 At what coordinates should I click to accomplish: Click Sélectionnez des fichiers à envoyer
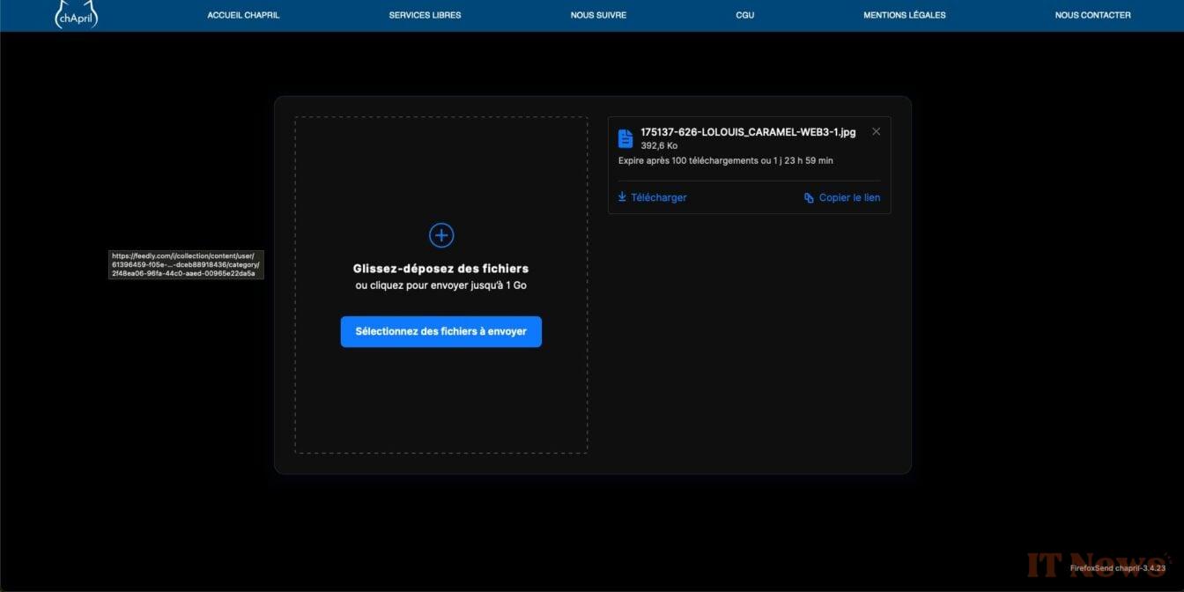click(x=440, y=331)
